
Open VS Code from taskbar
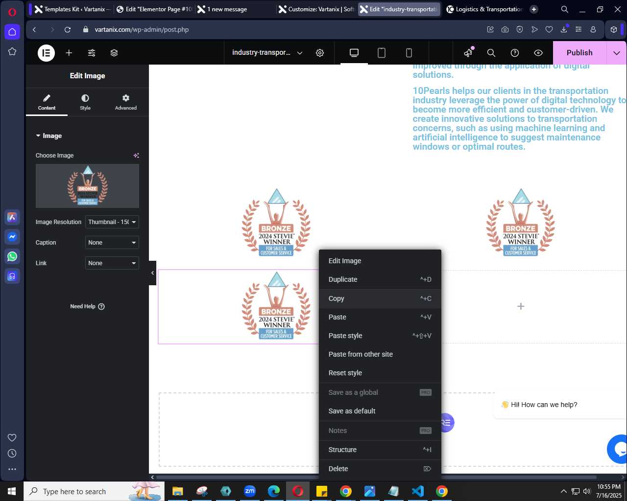418,491
